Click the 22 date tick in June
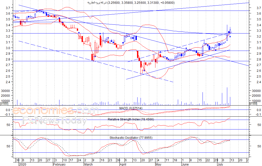 pyautogui.click(x=208, y=160)
